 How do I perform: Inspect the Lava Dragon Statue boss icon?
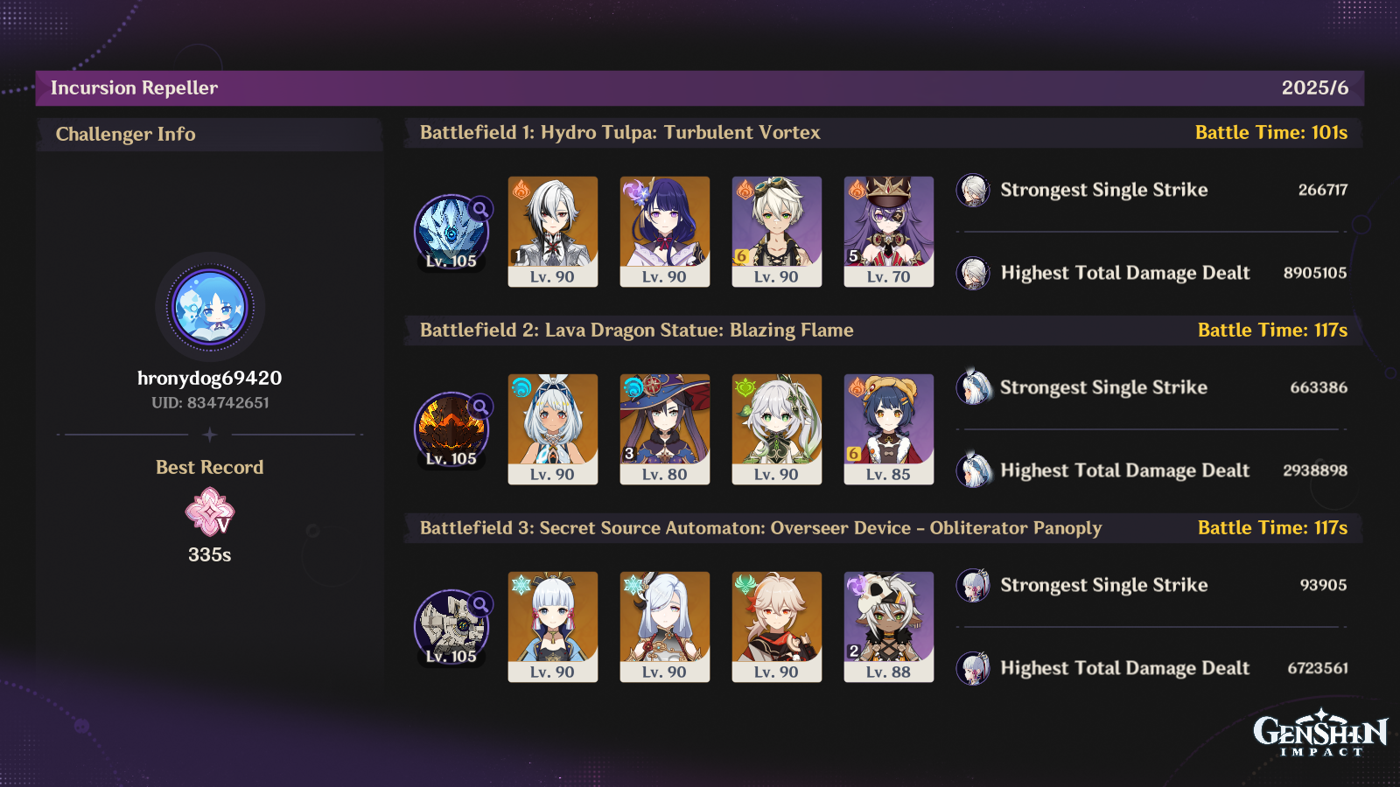[451, 429]
